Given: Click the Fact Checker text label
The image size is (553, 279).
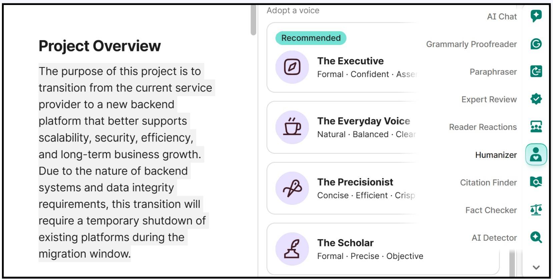Looking at the screenshot, I should (491, 210).
